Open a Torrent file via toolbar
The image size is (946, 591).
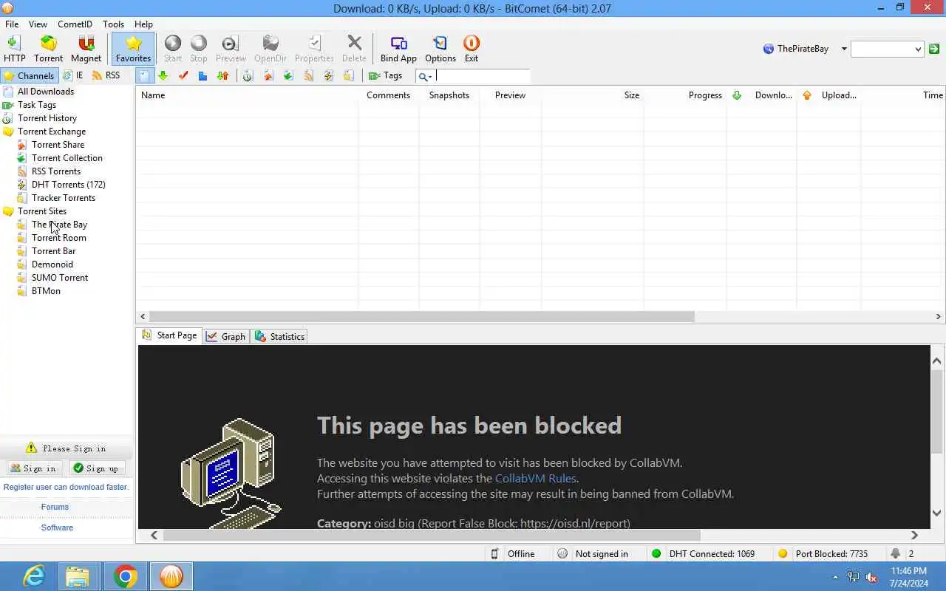click(x=48, y=49)
